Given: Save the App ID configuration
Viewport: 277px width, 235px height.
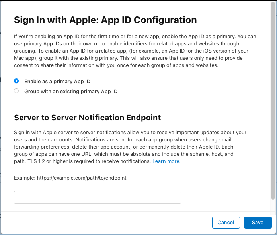Looking at the screenshot, I should [x=257, y=222].
